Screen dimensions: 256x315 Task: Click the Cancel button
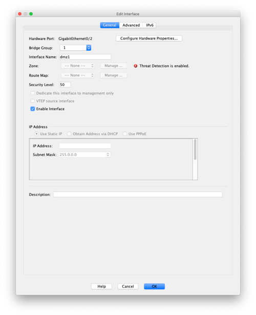[x=128, y=286]
